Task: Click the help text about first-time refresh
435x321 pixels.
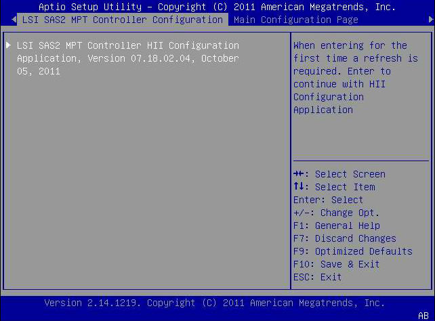Action: [x=356, y=78]
